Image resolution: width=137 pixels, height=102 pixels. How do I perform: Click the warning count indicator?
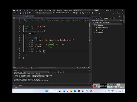27,68
